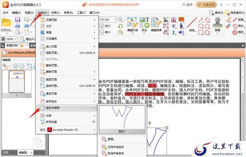The height and width of the screenshot is (157, 246).
Task: Select the red highlight text T icon
Action: 173,20
